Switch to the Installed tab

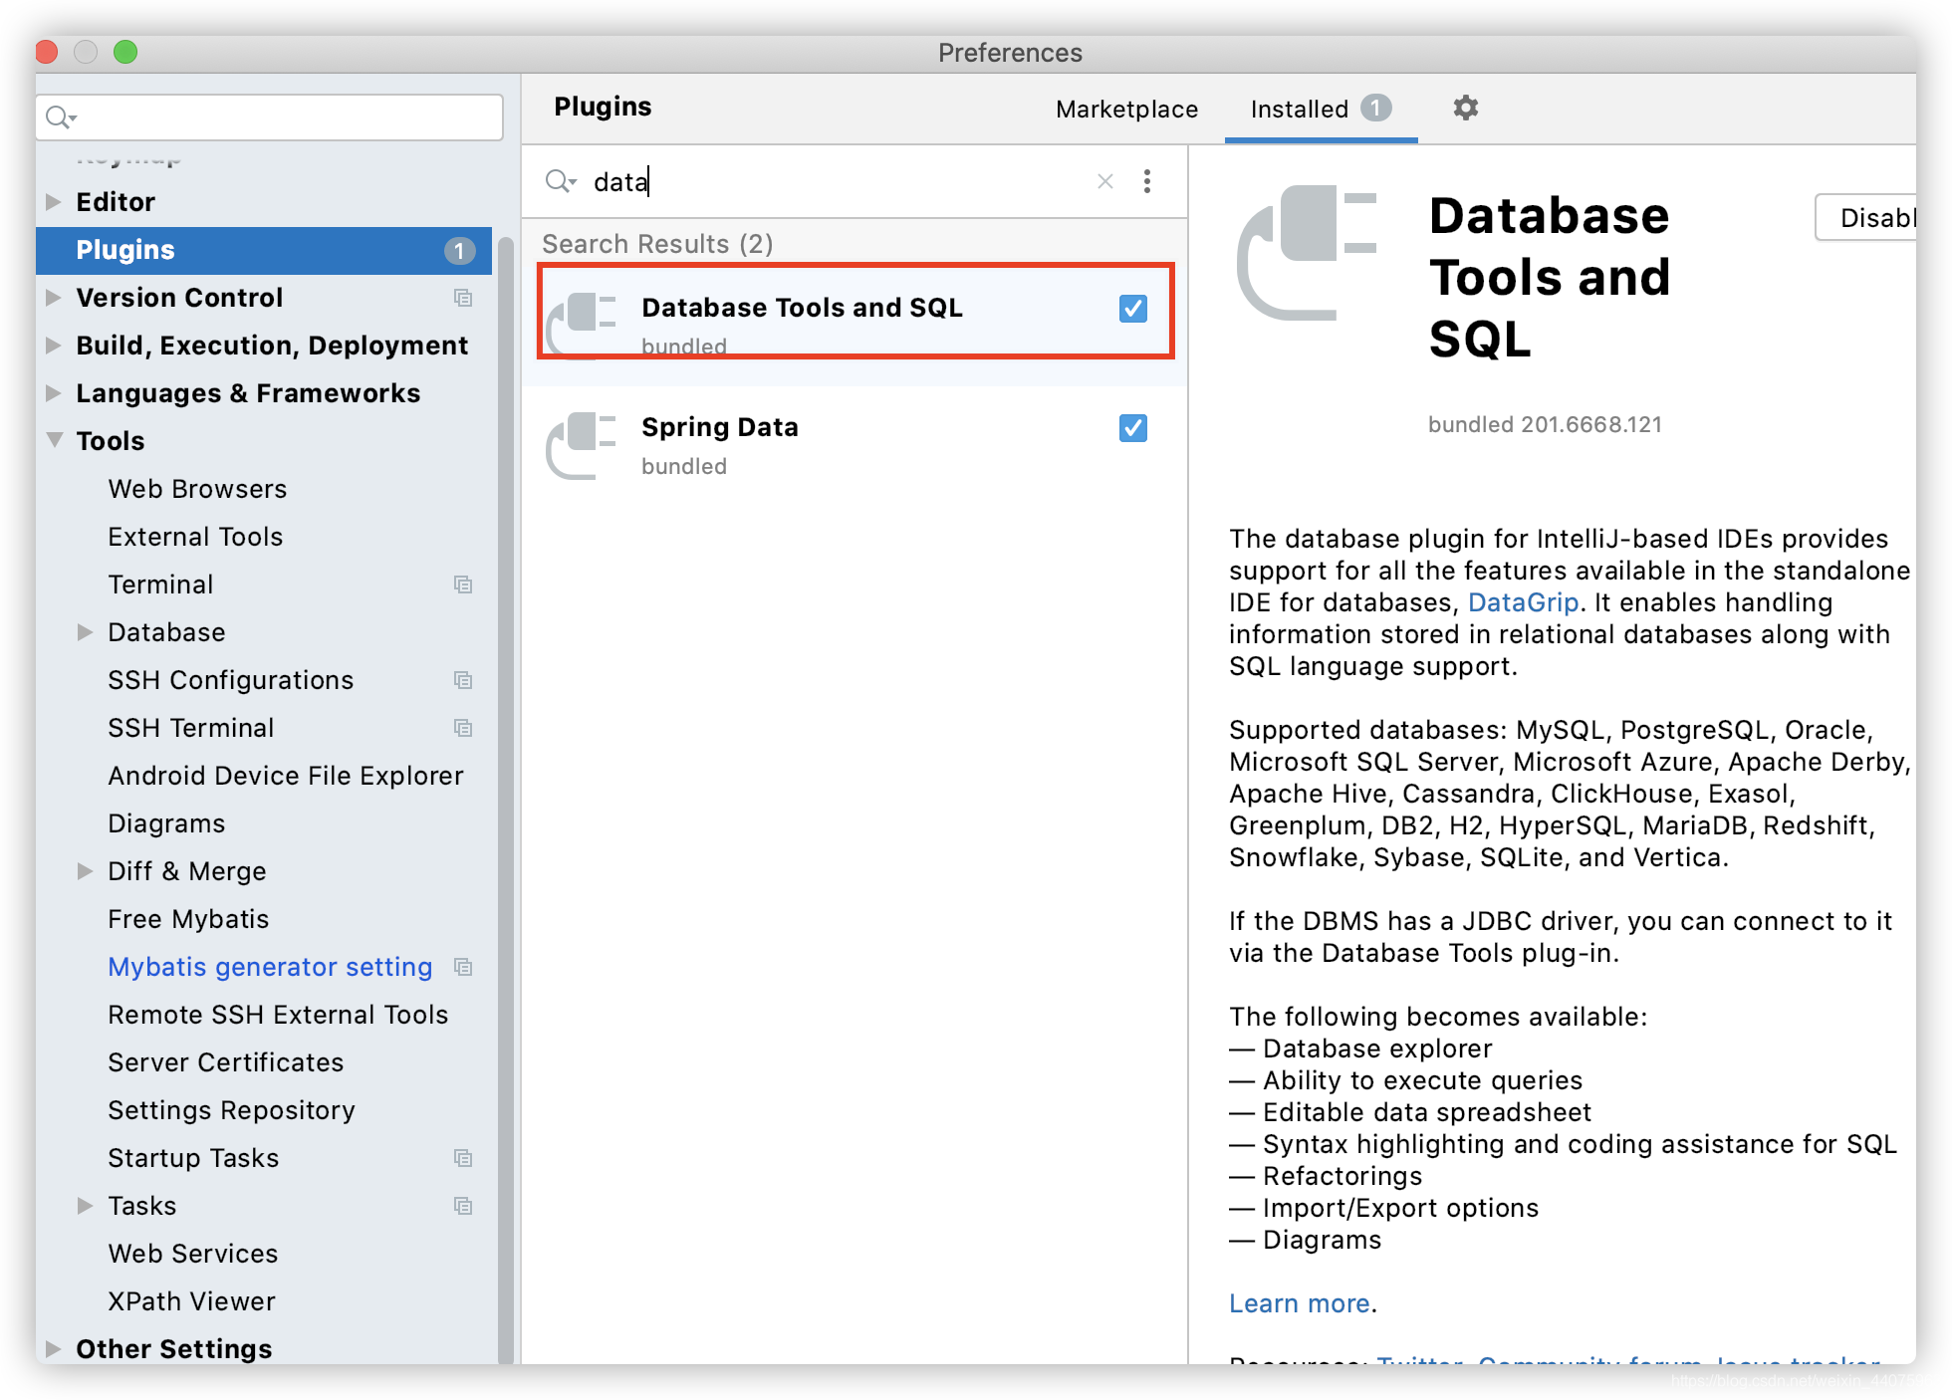pyautogui.click(x=1300, y=110)
